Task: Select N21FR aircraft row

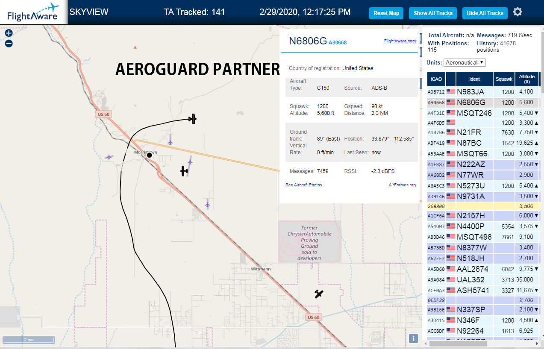Action: click(483, 132)
